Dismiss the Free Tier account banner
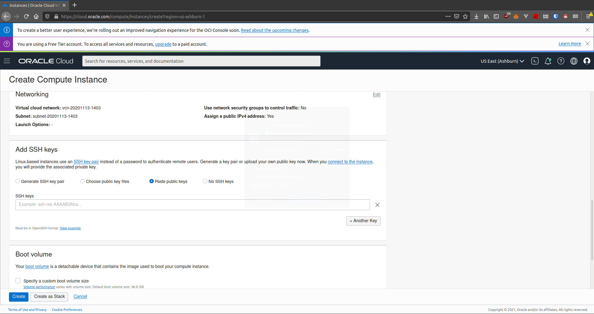The image size is (594, 314). click(588, 44)
